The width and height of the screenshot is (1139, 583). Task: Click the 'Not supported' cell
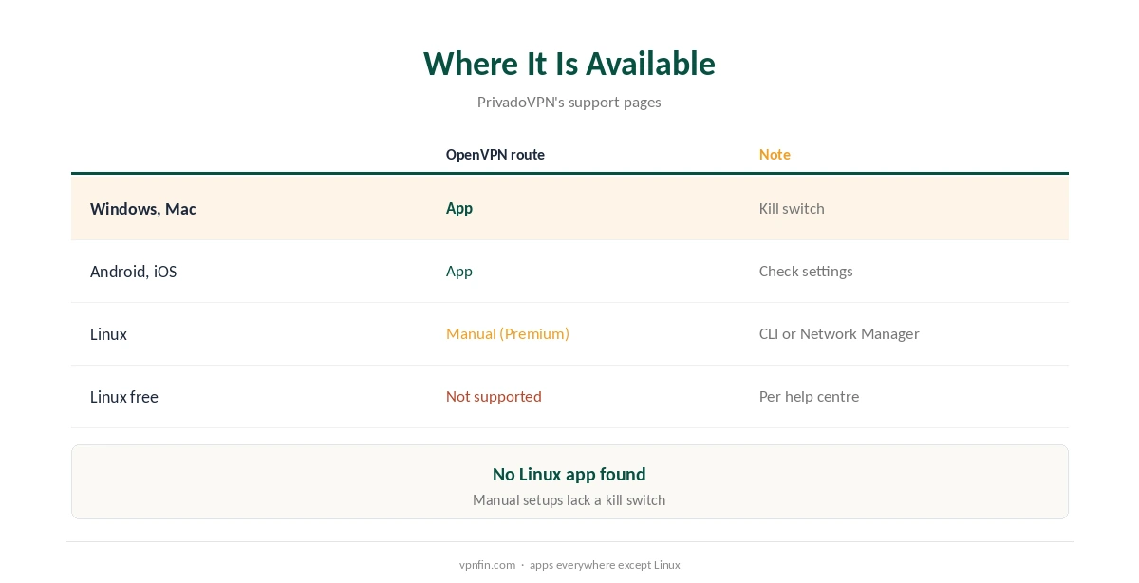click(x=494, y=396)
